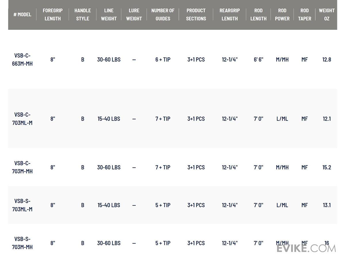Click the # MODEL column header
The height and width of the screenshot is (259, 345).
coord(22,14)
